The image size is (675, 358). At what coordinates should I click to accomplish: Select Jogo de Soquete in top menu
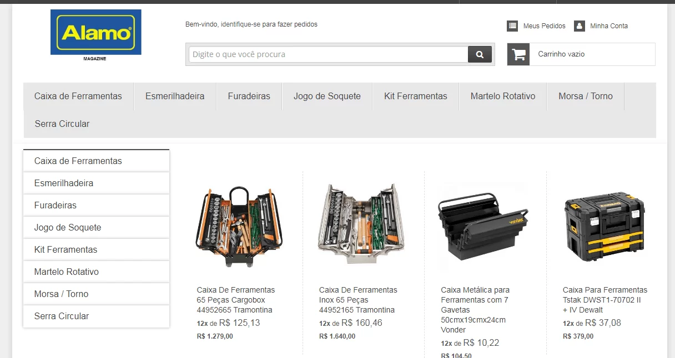point(328,96)
